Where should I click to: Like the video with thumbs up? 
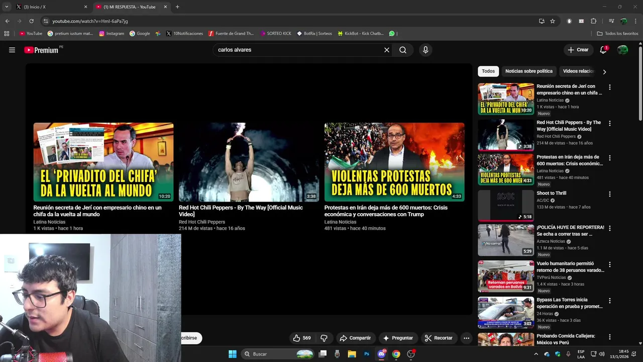pyautogui.click(x=302, y=338)
